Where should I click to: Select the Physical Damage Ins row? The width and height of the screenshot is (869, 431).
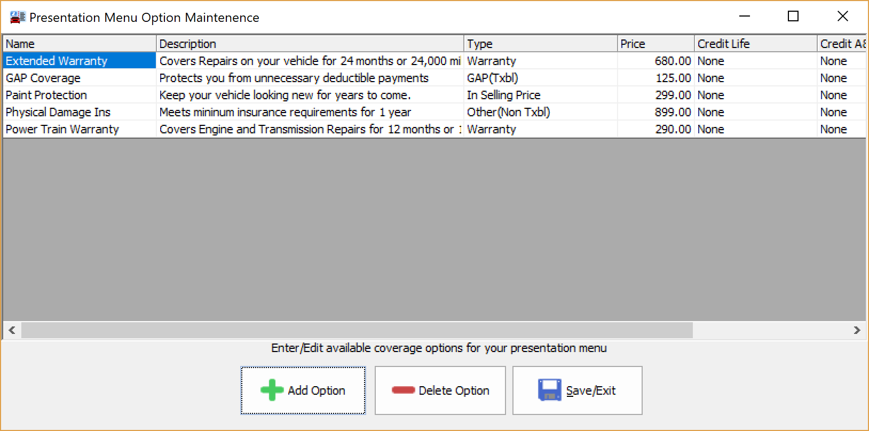click(x=58, y=112)
